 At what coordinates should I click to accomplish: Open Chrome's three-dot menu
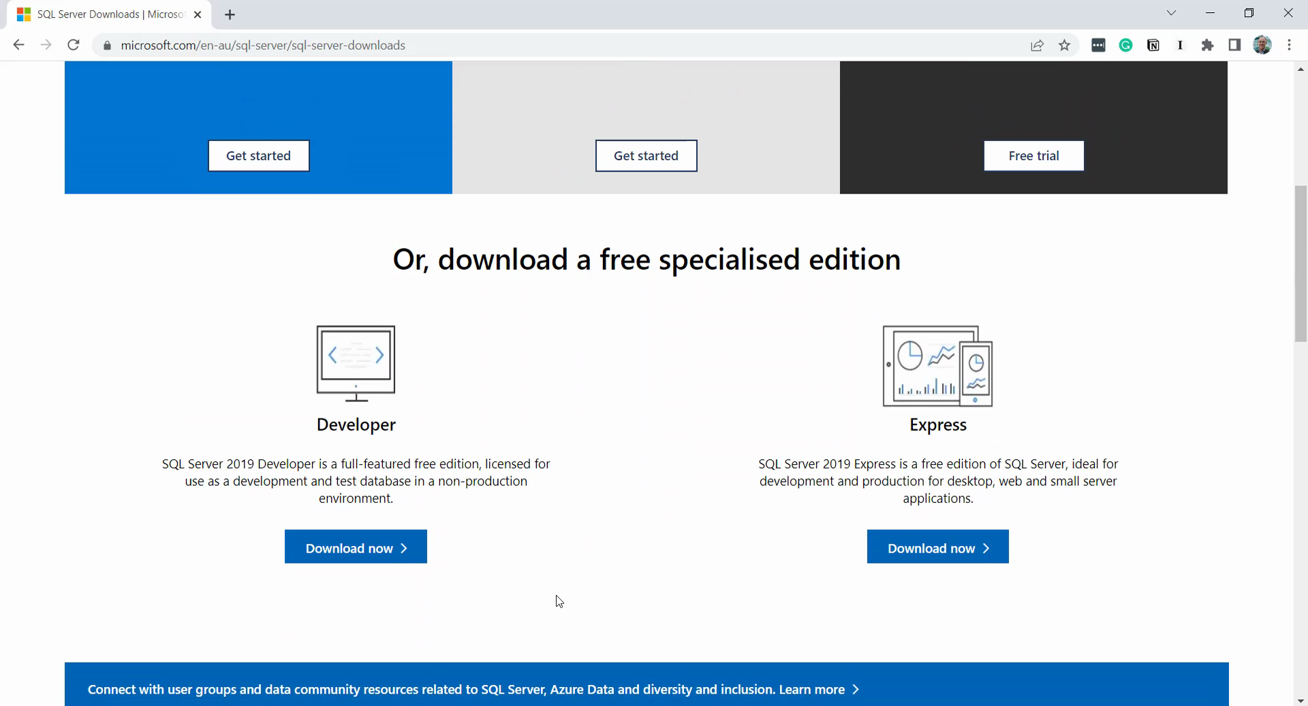pyautogui.click(x=1289, y=45)
